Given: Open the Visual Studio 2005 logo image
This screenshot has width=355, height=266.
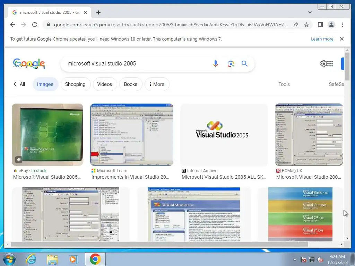Looking at the screenshot, I should [x=224, y=135].
